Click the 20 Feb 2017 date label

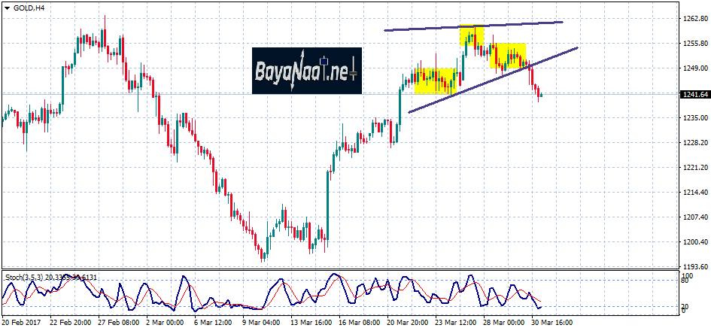pyautogui.click(x=21, y=322)
